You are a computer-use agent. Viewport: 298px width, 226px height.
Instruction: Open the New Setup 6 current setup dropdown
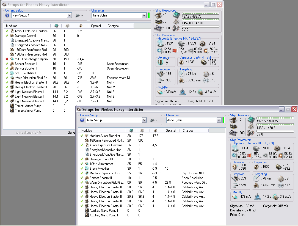point(144,120)
